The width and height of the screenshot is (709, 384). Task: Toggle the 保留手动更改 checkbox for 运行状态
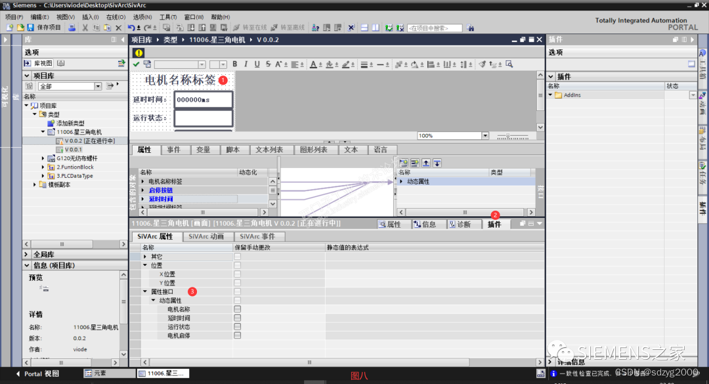tap(238, 326)
